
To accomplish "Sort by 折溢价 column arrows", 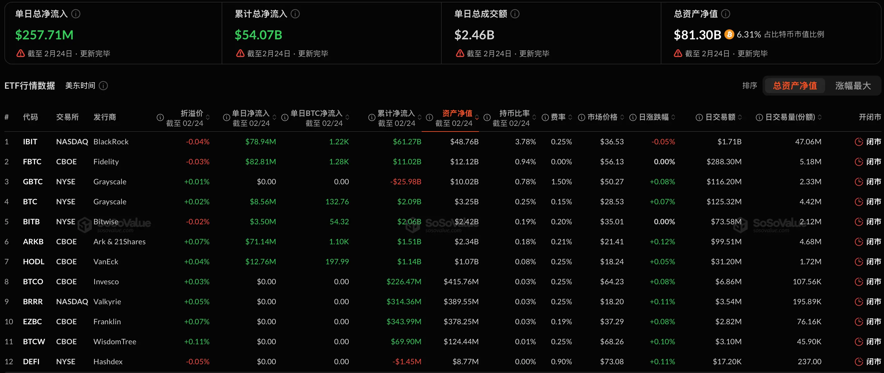I will click(208, 117).
